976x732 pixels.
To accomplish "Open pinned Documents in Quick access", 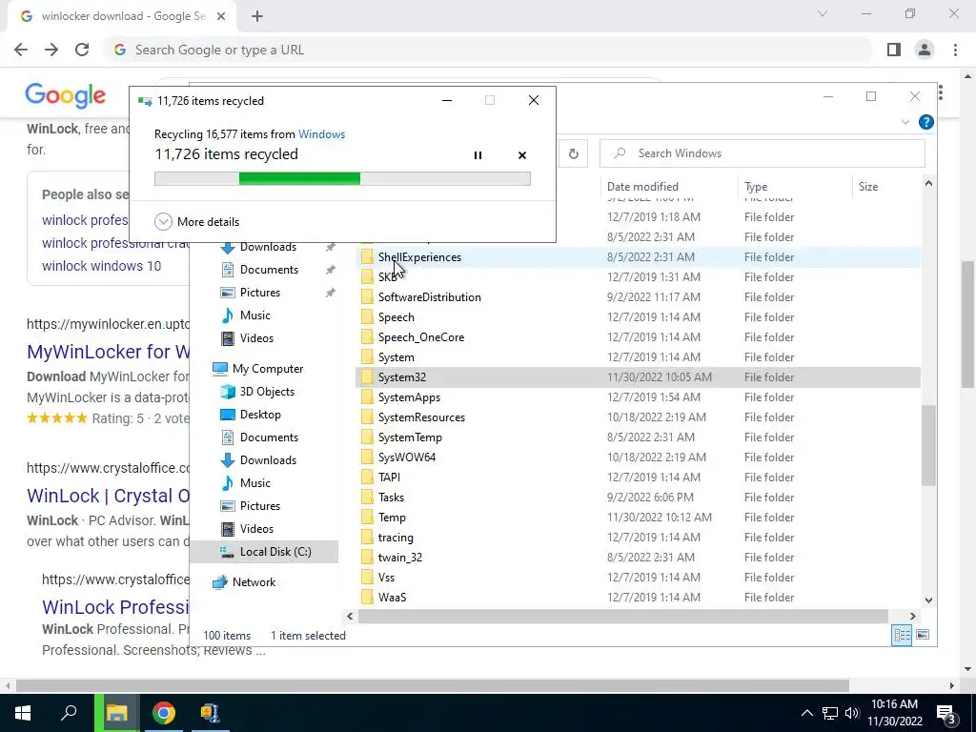I will pos(269,270).
